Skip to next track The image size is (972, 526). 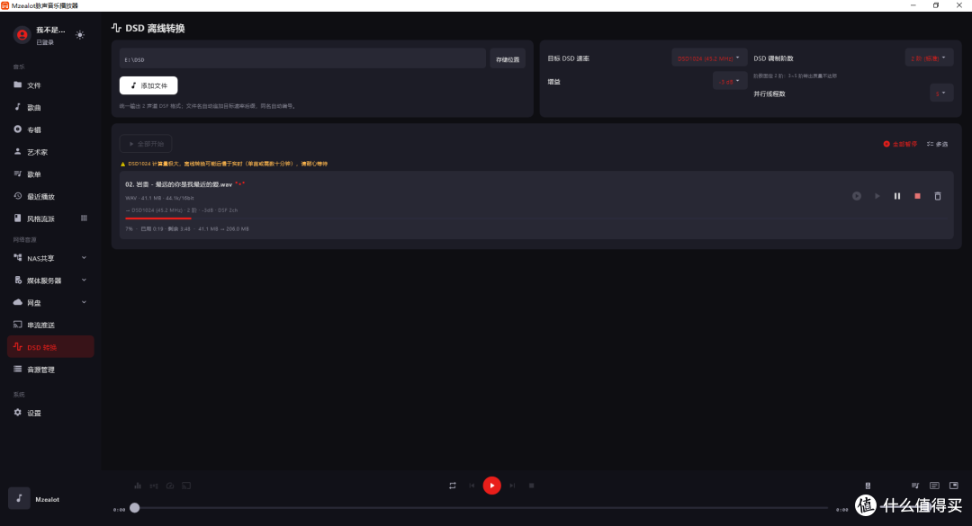(512, 486)
